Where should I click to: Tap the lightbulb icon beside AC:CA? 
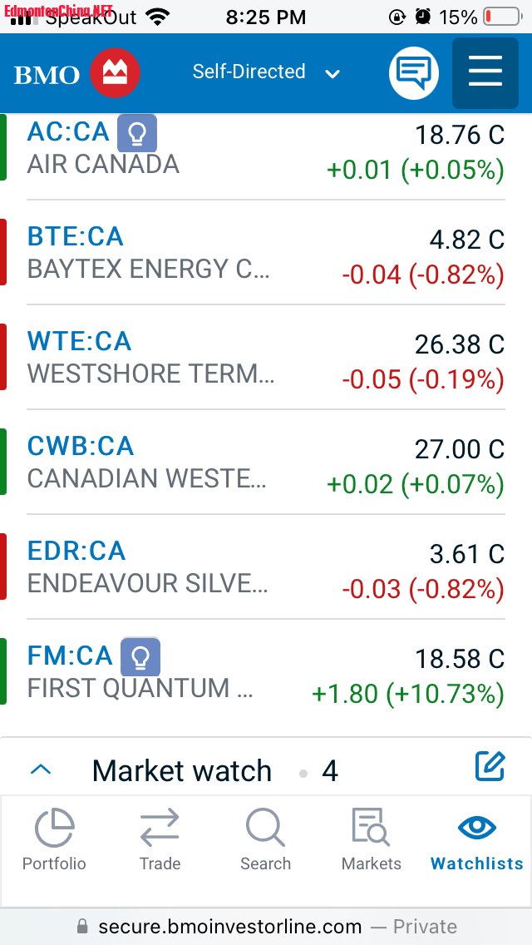coord(137,133)
